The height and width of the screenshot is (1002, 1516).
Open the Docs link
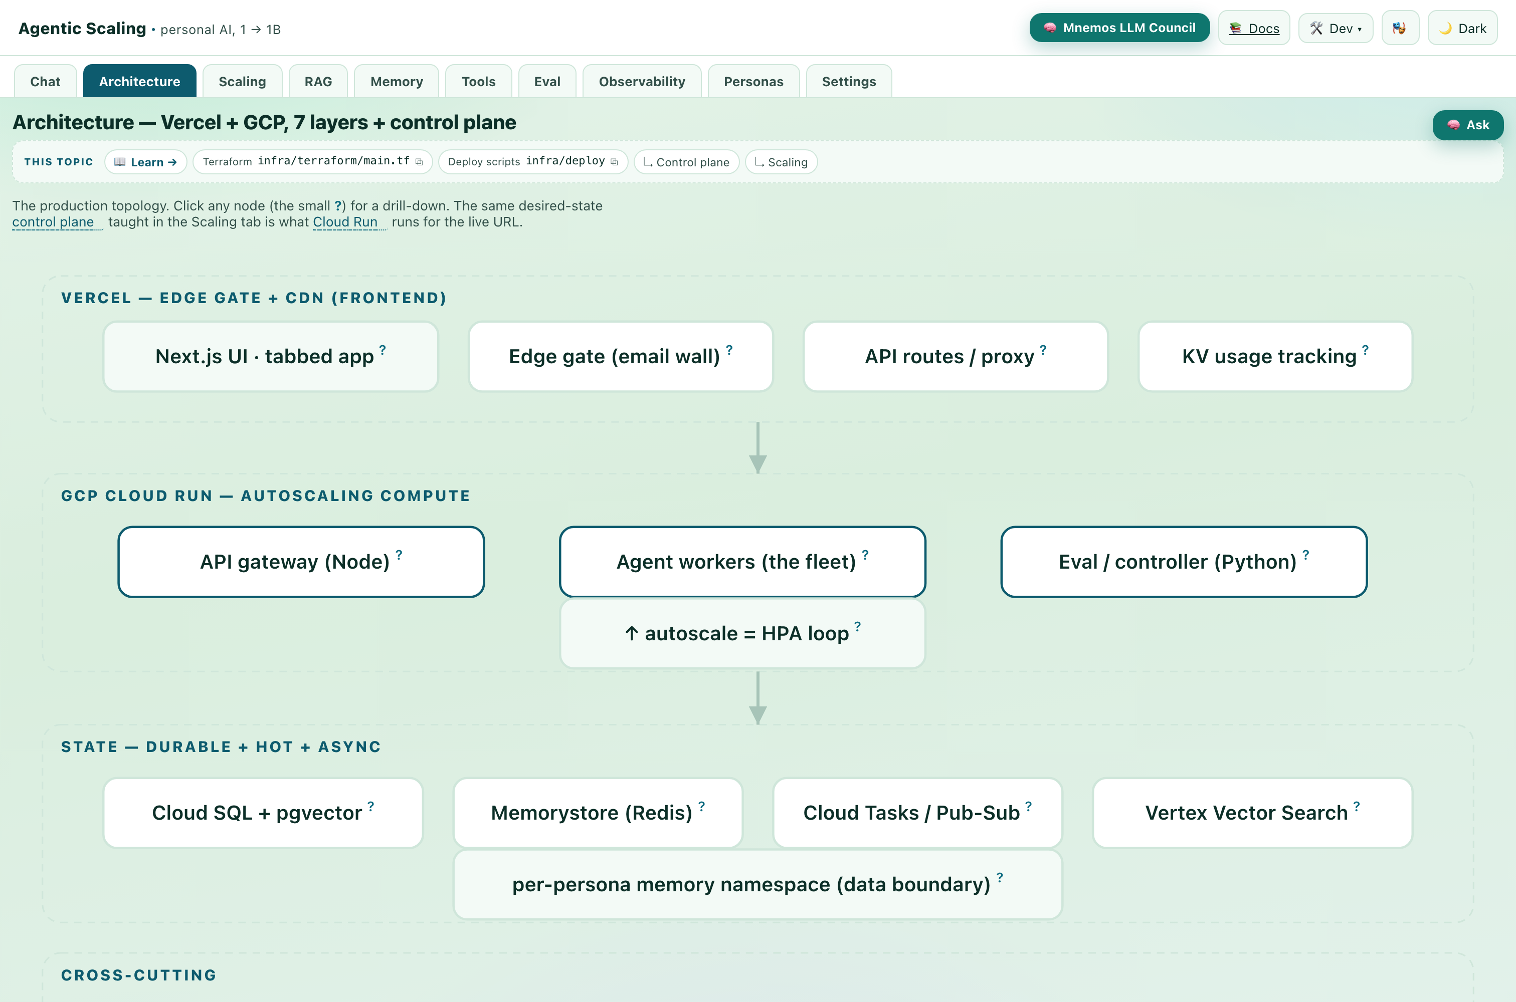[1254, 28]
